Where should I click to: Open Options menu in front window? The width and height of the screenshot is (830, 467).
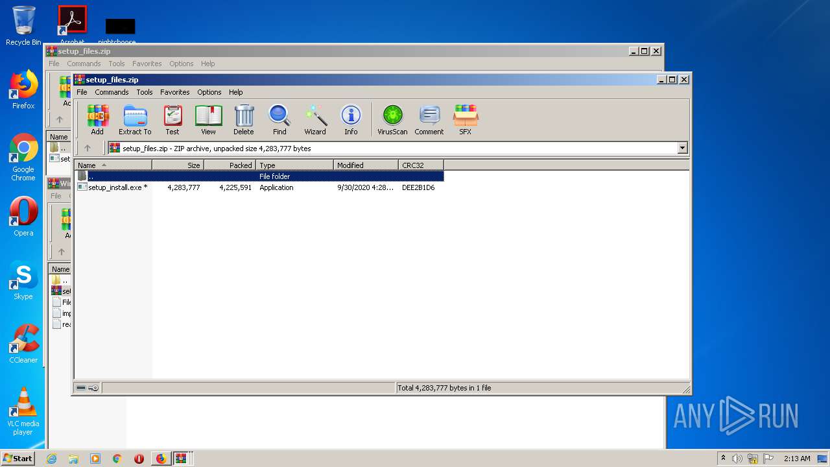[x=209, y=92]
